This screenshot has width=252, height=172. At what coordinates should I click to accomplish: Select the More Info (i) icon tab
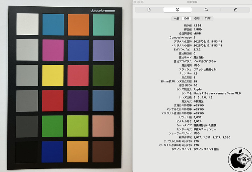pyautogui.click(x=177, y=9)
